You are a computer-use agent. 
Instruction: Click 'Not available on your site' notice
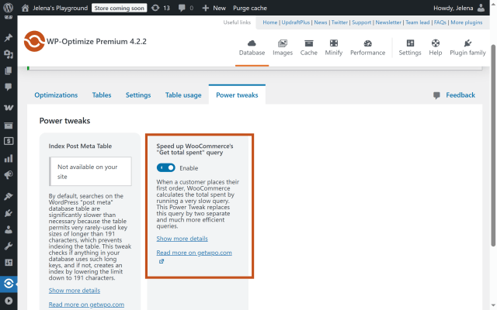pos(90,171)
